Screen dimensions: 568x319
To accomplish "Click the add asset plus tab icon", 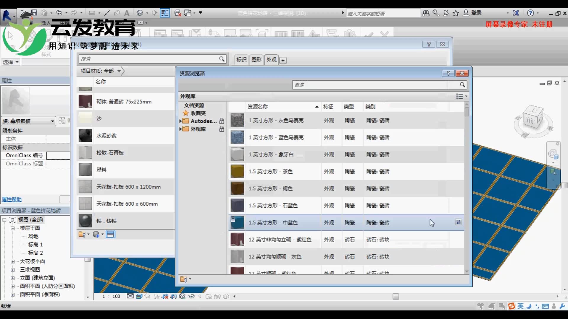I will point(283,60).
